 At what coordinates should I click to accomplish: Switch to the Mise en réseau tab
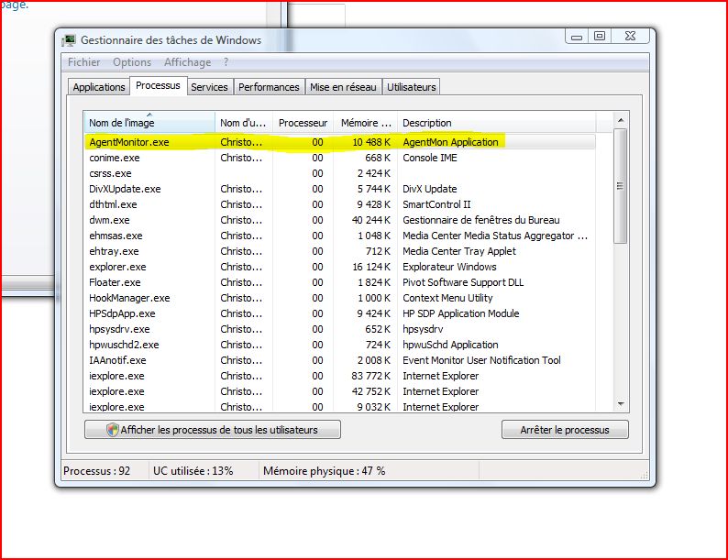(x=343, y=87)
